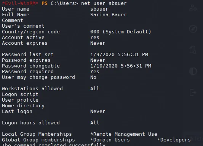This screenshot has height=146, width=203.
Task: Click "The command completed successfully" line
Action: point(54,144)
